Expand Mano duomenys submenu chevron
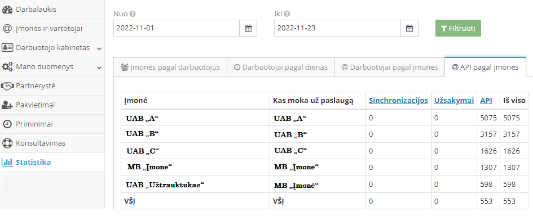The height and width of the screenshot is (216, 533). pyautogui.click(x=99, y=67)
